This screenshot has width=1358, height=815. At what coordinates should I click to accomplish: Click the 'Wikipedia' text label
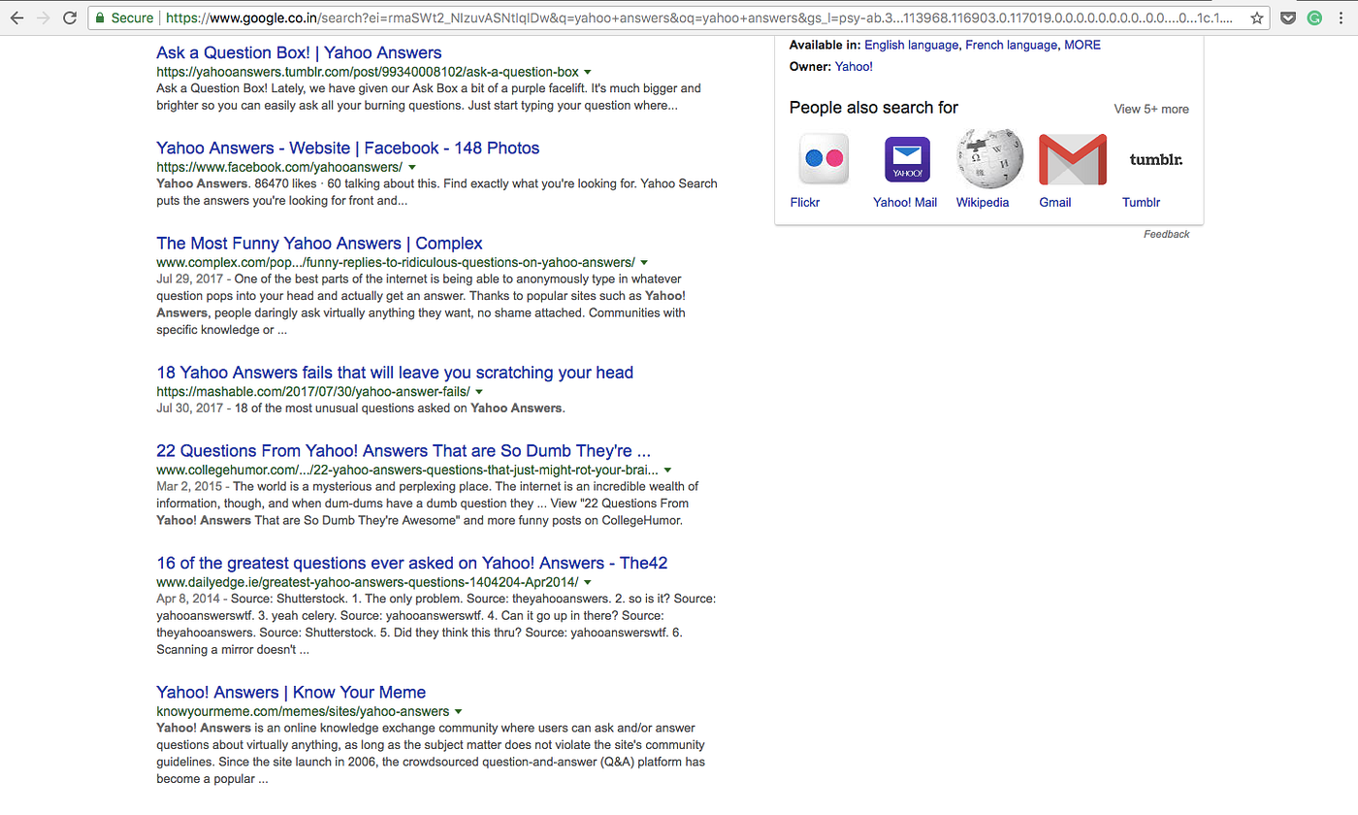[x=983, y=202]
